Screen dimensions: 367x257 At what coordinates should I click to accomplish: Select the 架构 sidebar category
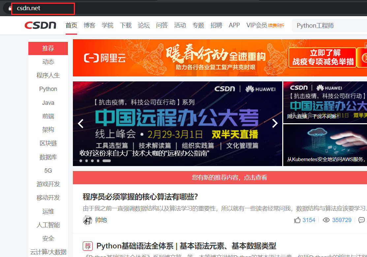[x=48, y=129]
